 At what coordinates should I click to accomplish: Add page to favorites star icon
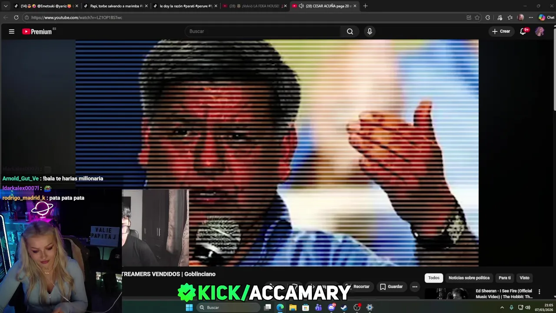(477, 17)
